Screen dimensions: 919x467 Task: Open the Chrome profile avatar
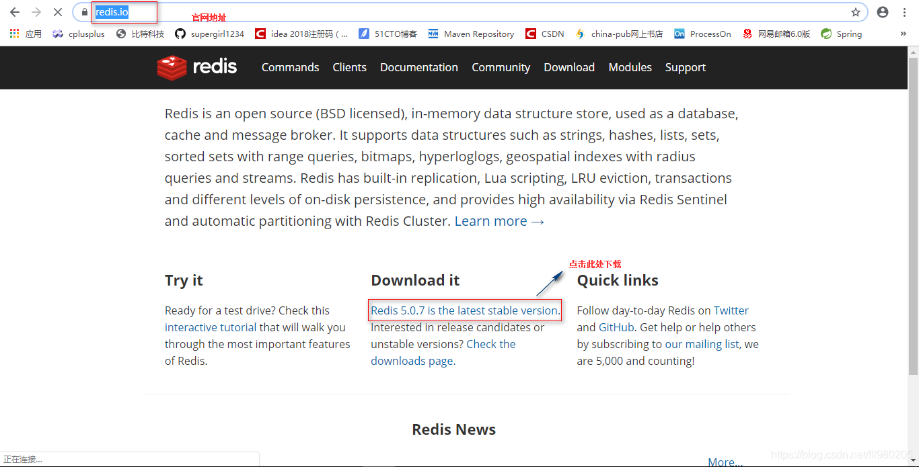coord(883,12)
